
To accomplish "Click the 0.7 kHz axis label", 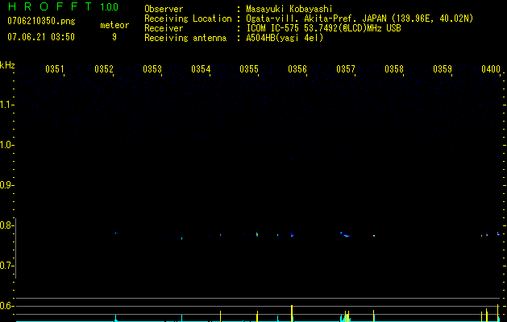I will [x=6, y=266].
